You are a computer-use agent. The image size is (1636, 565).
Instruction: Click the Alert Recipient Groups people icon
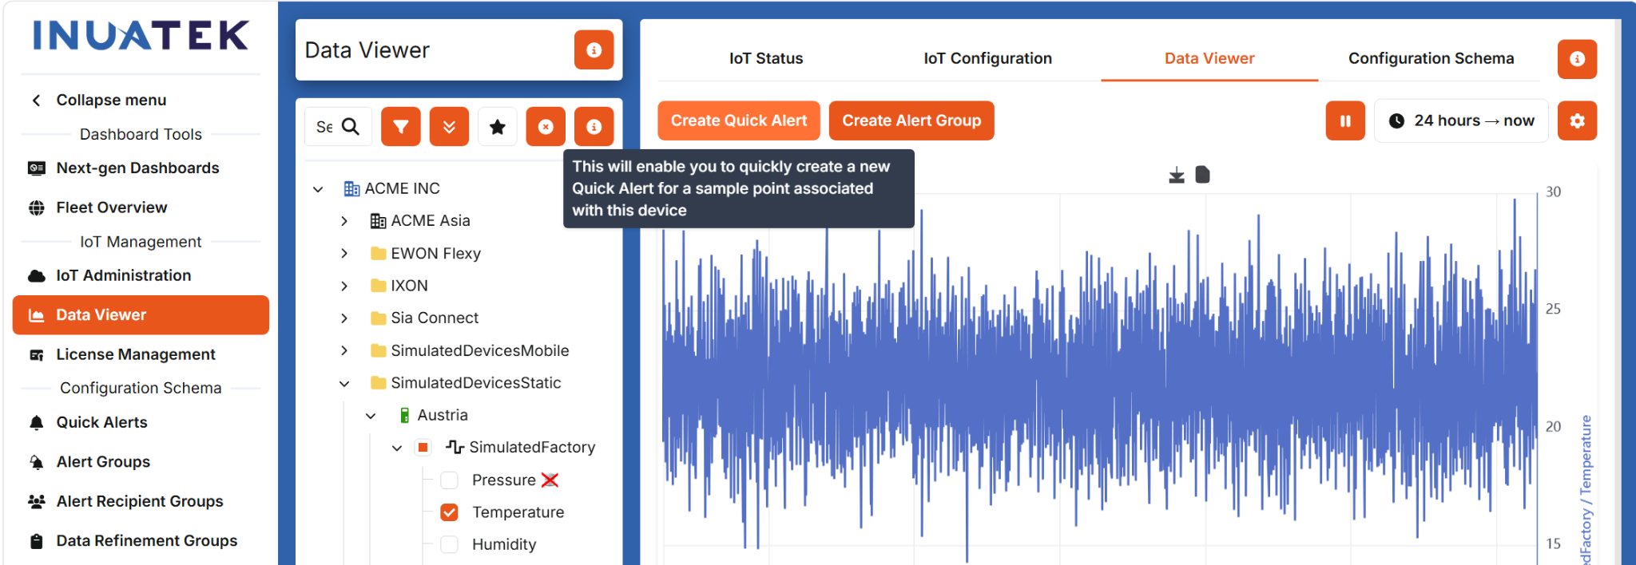click(37, 501)
